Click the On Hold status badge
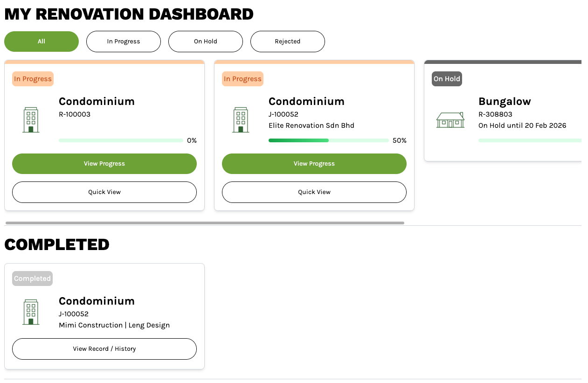Screen dimensions: 588x383 (x=447, y=79)
